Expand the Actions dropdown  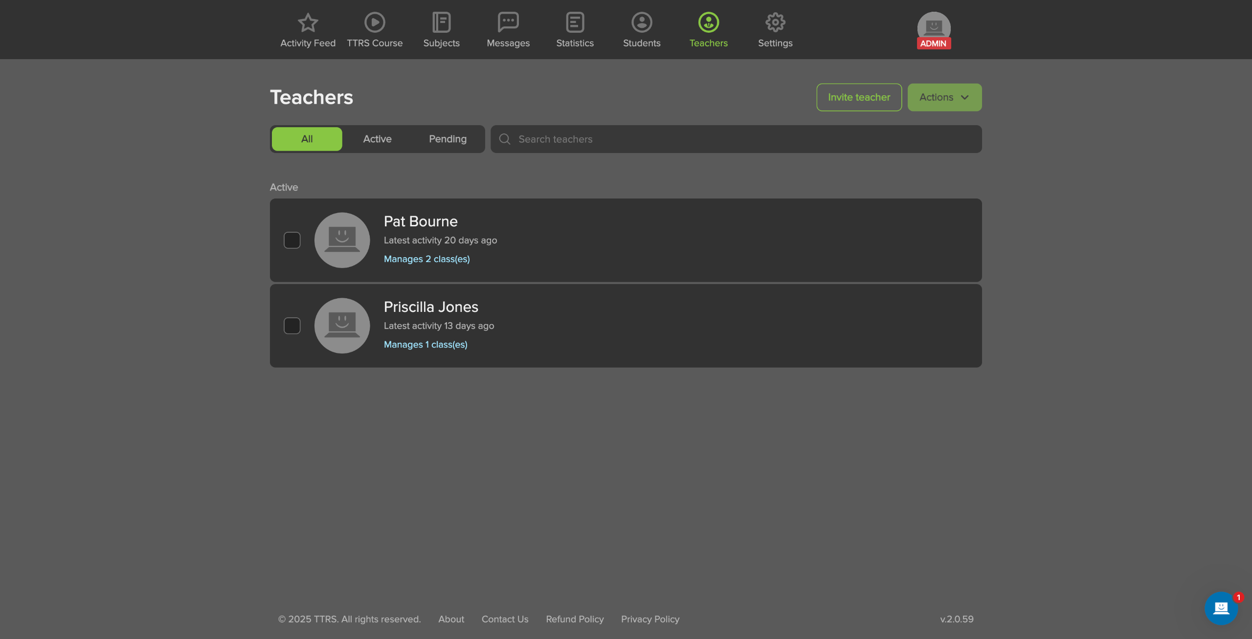click(x=944, y=97)
